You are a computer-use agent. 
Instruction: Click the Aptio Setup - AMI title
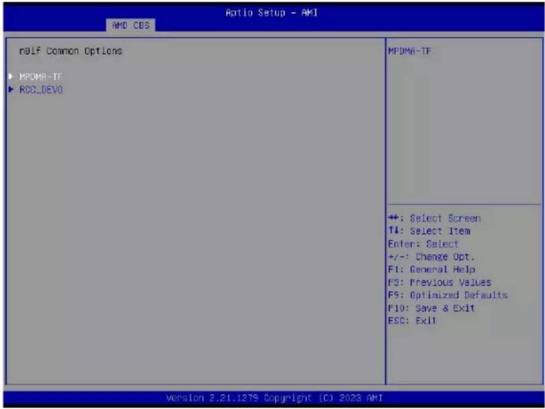click(x=271, y=13)
